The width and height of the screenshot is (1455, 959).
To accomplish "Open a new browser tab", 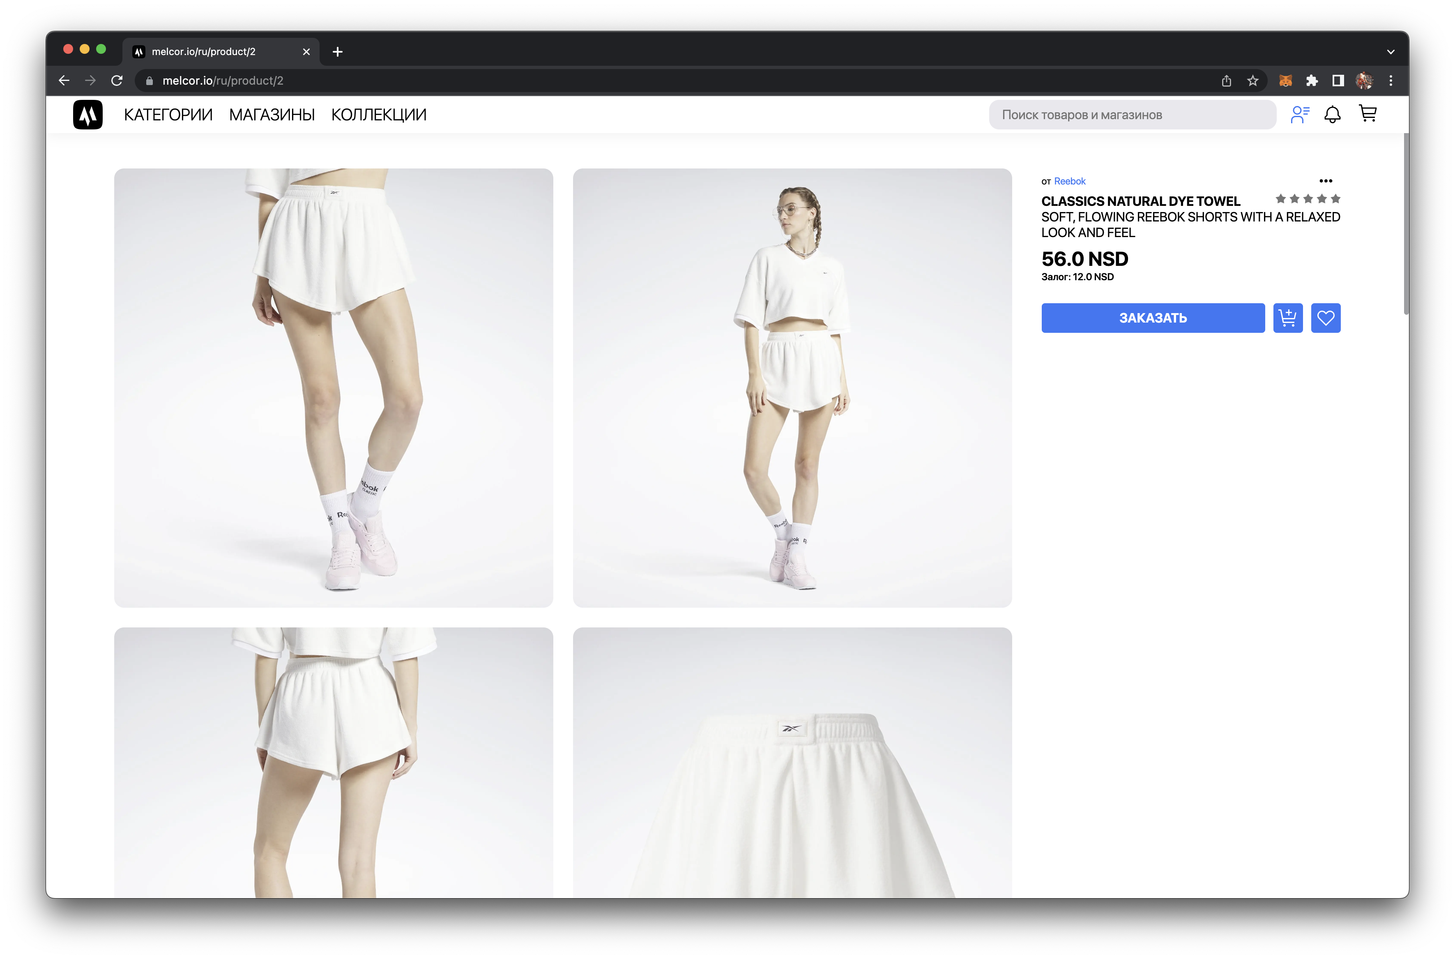I will click(x=338, y=52).
